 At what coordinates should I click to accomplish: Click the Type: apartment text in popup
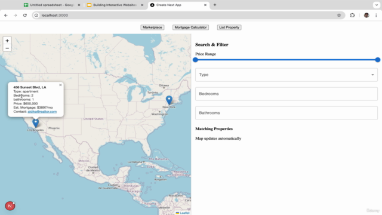coord(26,91)
